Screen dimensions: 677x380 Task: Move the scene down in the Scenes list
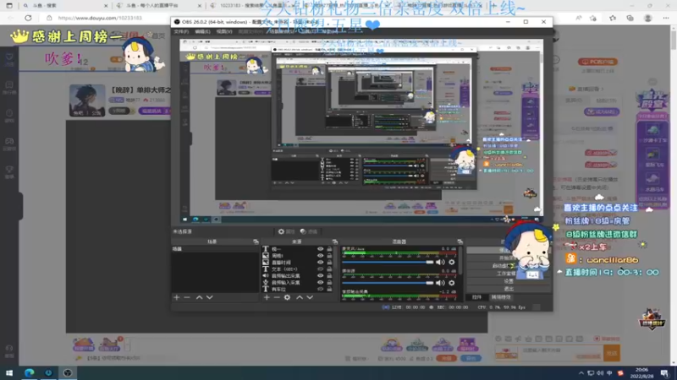click(x=209, y=297)
